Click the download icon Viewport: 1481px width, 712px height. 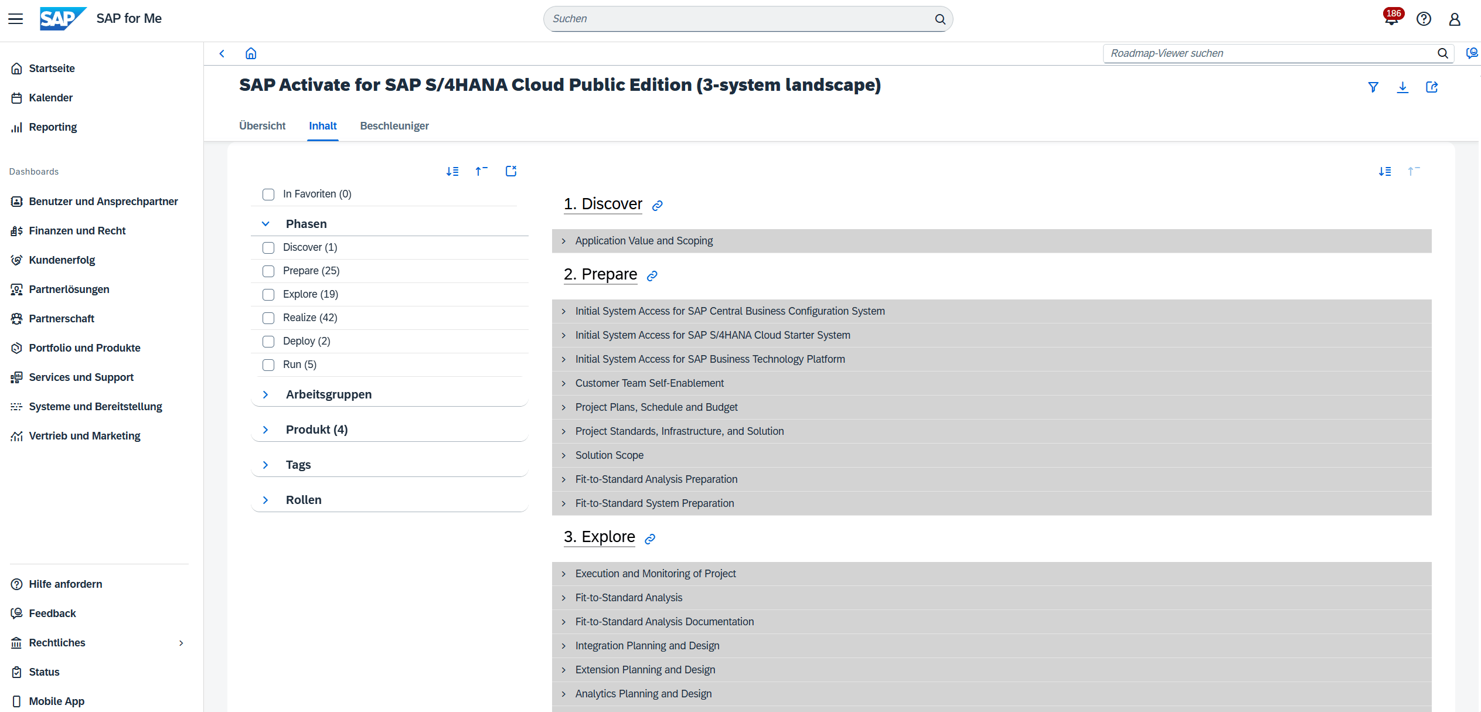(1402, 87)
